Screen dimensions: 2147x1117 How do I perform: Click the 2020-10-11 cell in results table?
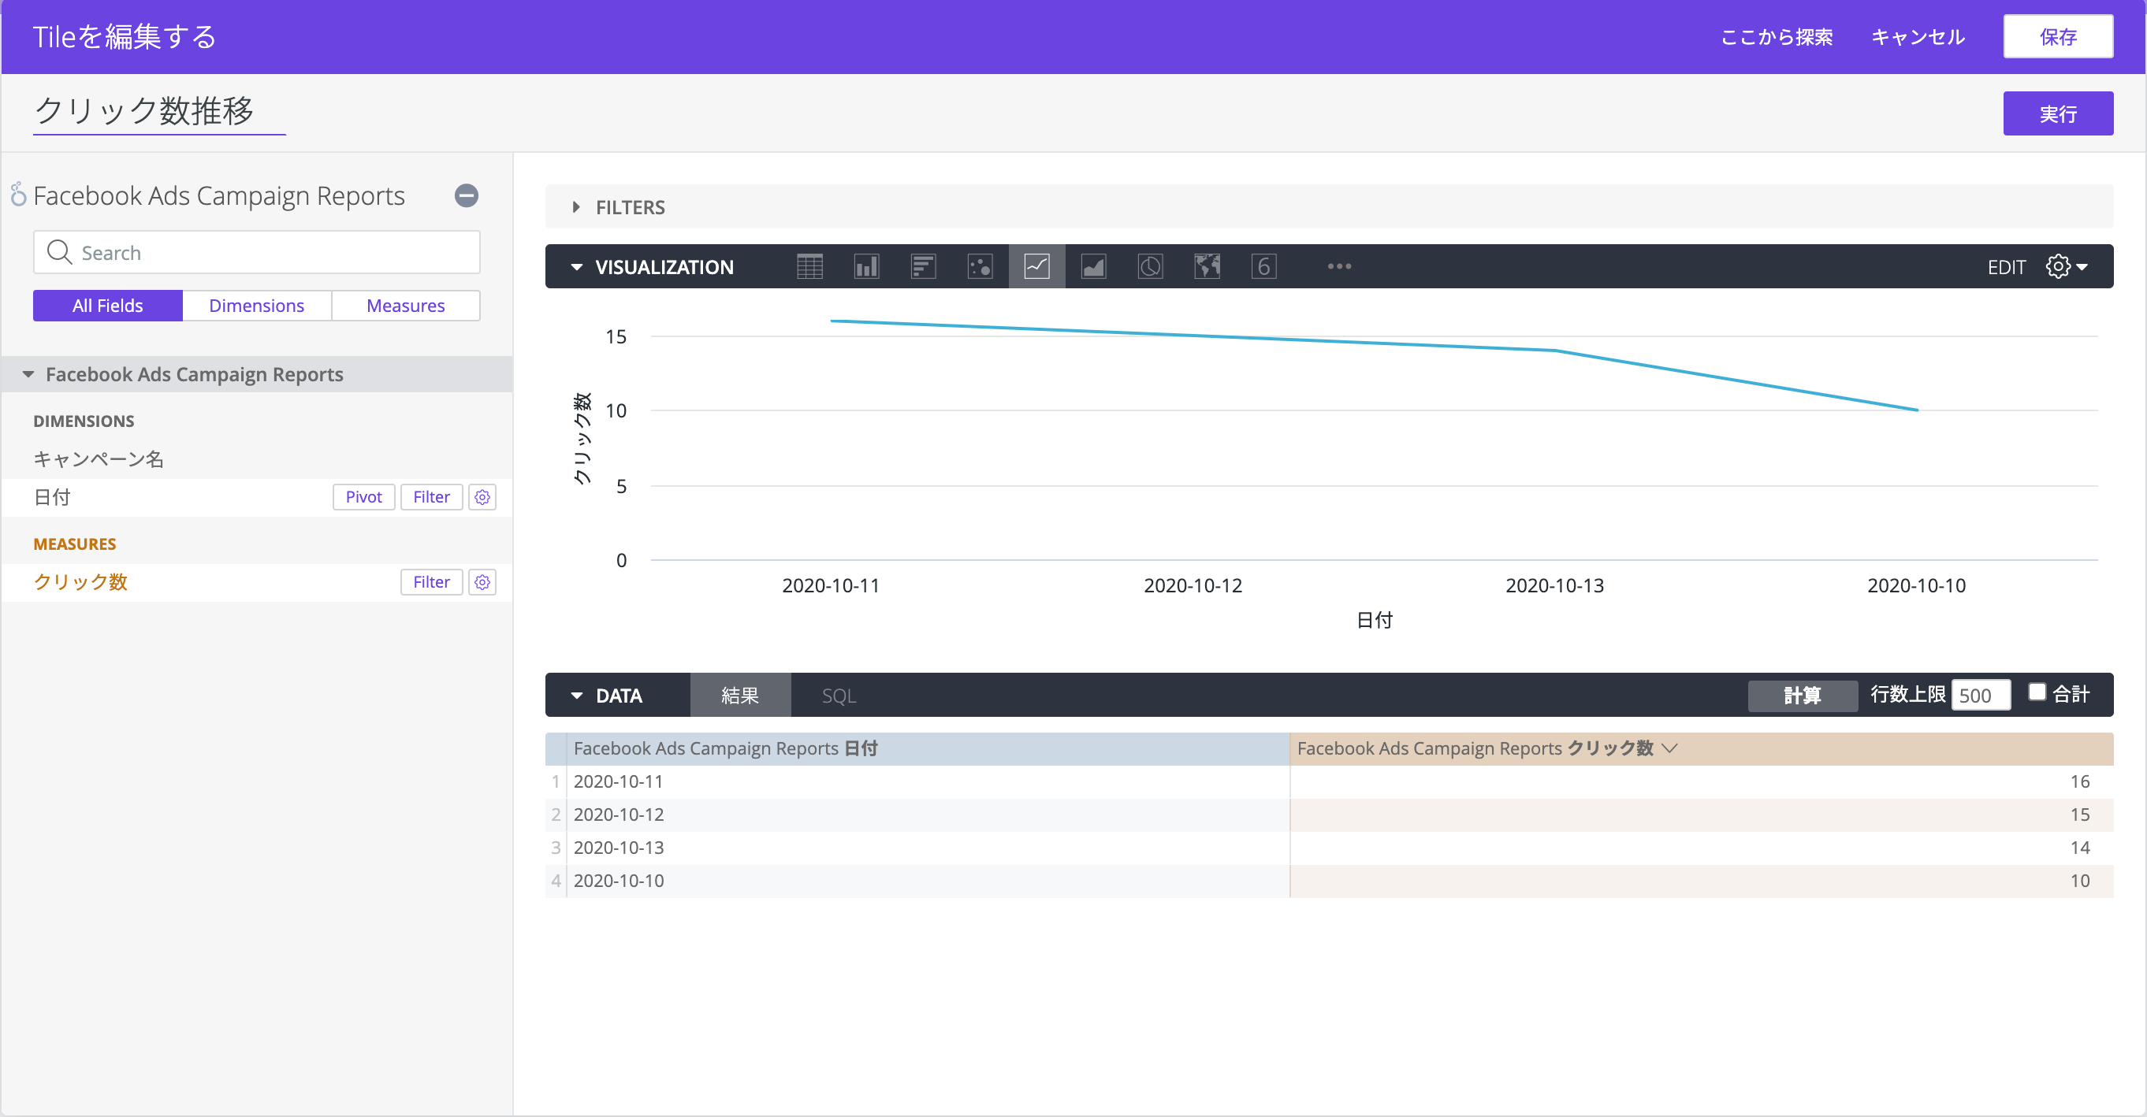click(x=927, y=781)
